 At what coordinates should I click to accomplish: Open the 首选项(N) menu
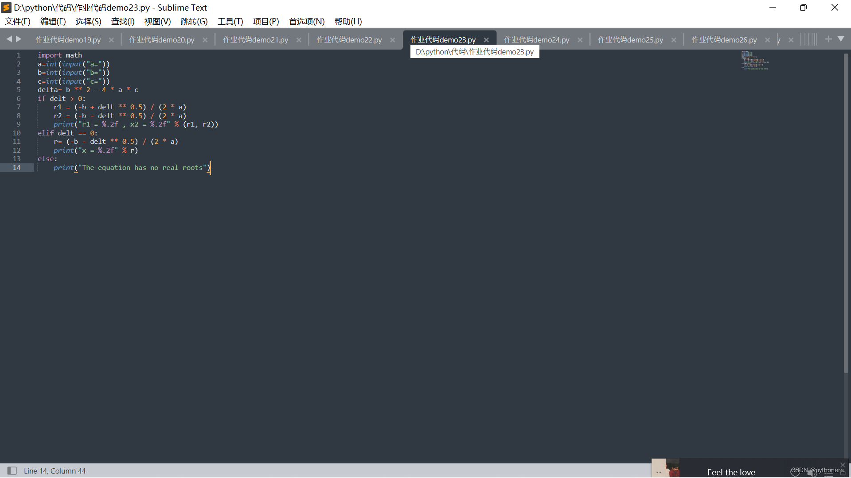pos(306,21)
